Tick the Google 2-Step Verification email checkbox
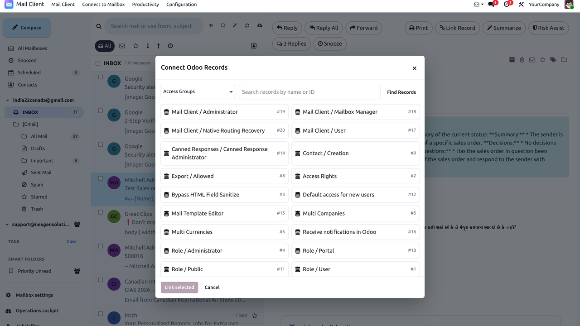Viewport: 580px width, 326px height. click(101, 111)
